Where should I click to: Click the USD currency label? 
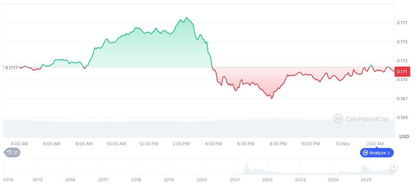(404, 137)
